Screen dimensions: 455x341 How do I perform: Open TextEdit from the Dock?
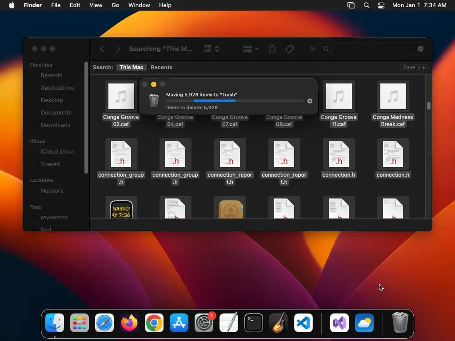click(x=229, y=323)
